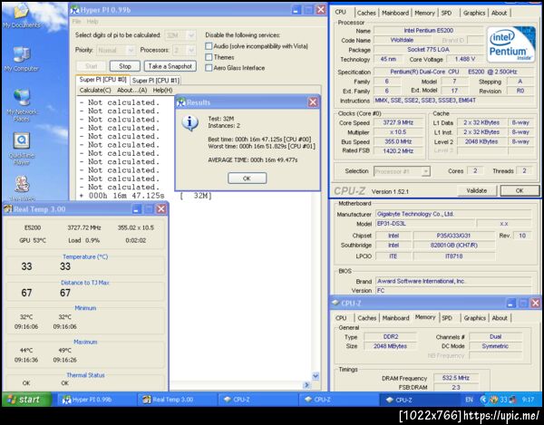
Task: Click the Stop button in Hyper PI
Action: point(125,66)
